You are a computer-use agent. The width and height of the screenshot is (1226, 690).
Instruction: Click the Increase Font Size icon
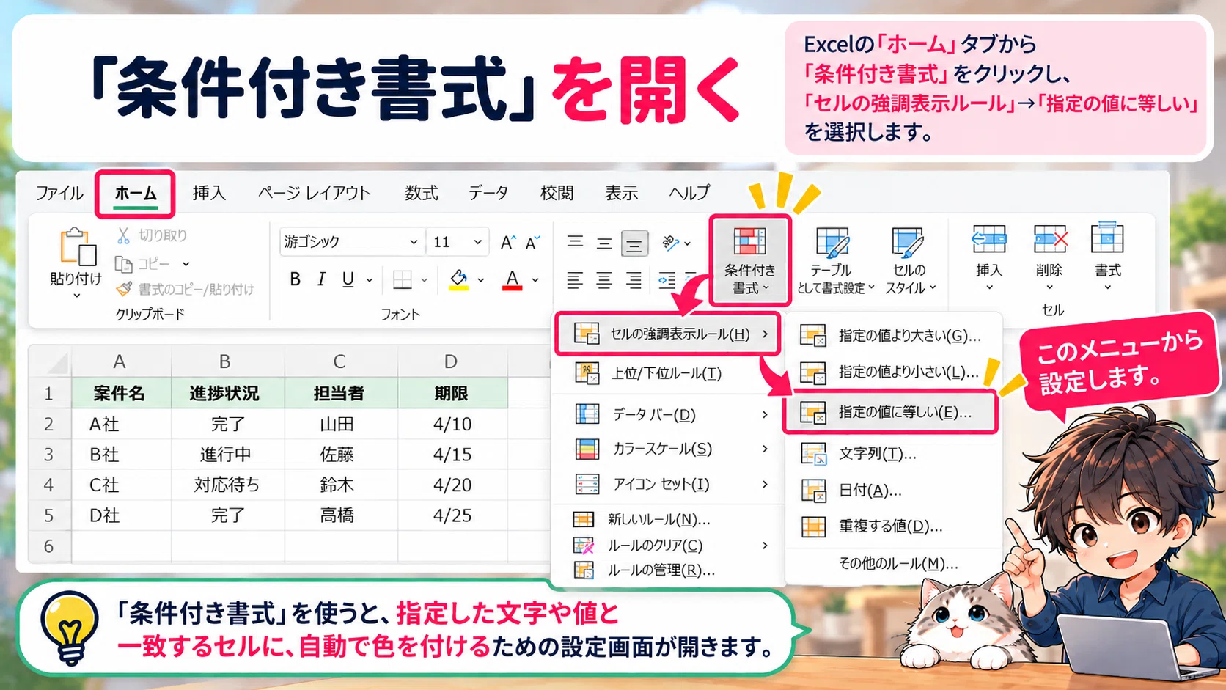click(x=508, y=242)
